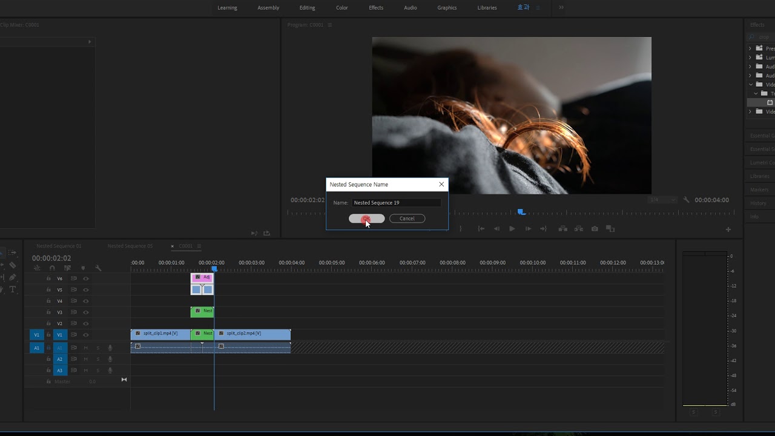Open the 1/4 playback resolution dropdown
The height and width of the screenshot is (436, 775).
pyautogui.click(x=661, y=200)
